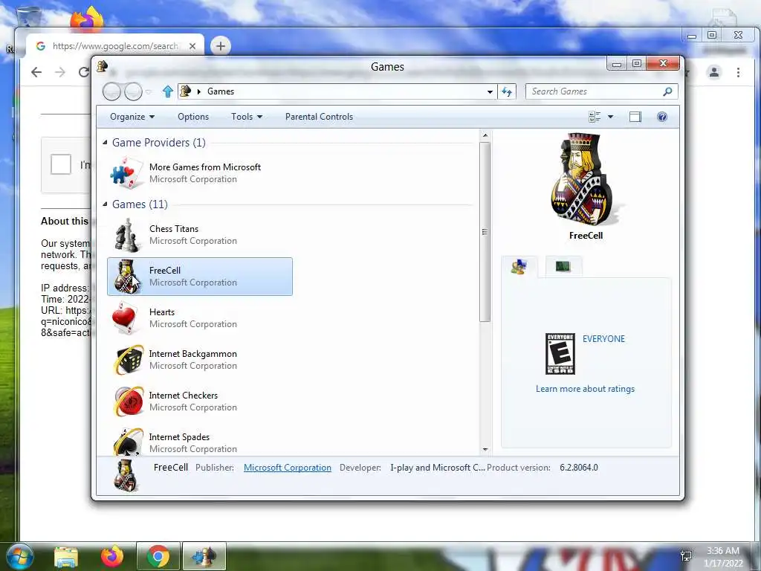Open recent pages dropdown arrow
The width and height of the screenshot is (761, 571).
tap(149, 91)
